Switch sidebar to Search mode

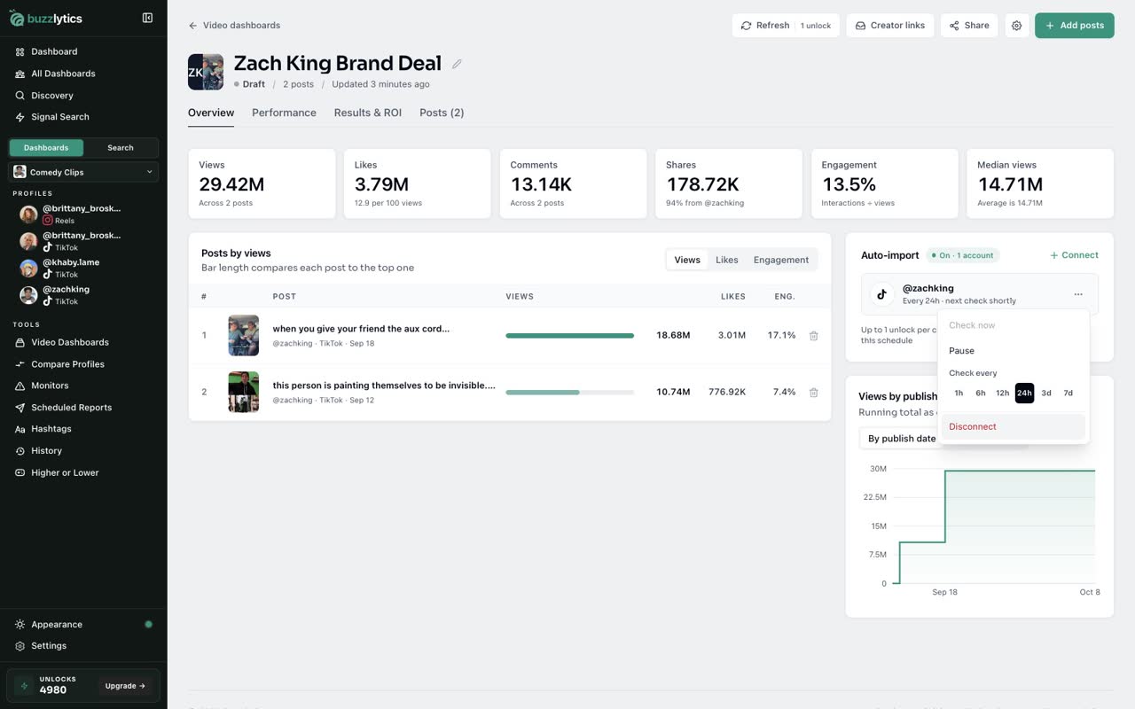[x=121, y=148]
